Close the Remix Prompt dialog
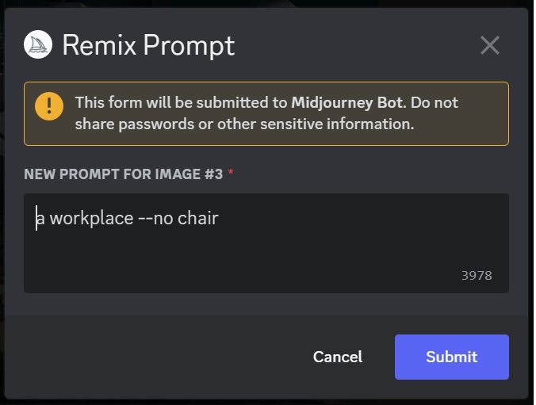This screenshot has height=405, width=536. (489, 45)
